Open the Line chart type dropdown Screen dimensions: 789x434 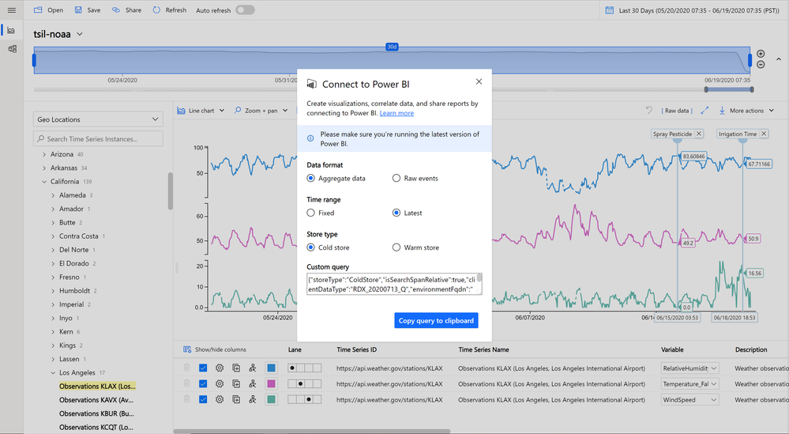click(x=201, y=111)
